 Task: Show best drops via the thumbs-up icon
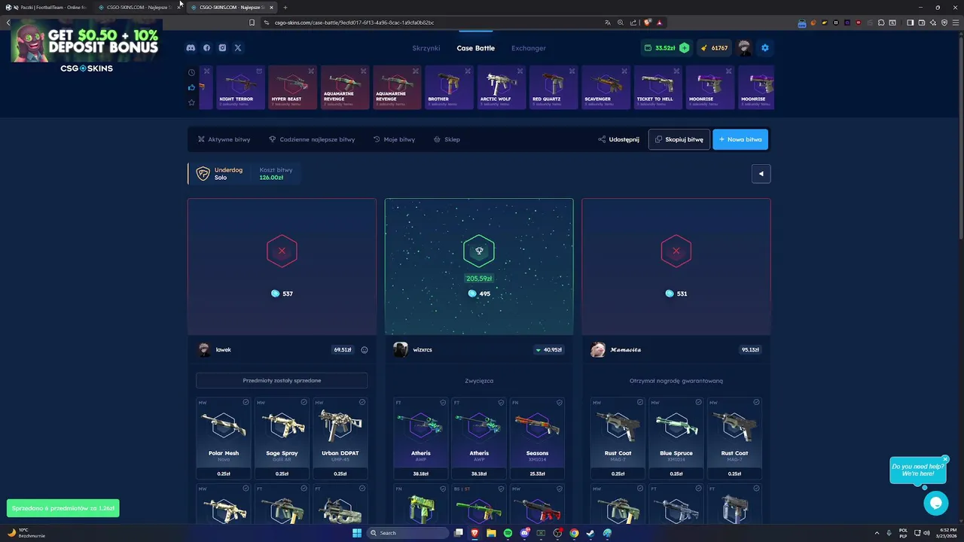point(191,87)
